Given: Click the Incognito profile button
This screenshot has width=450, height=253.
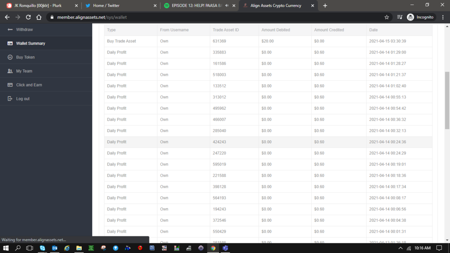Looking at the screenshot, I should point(420,17).
